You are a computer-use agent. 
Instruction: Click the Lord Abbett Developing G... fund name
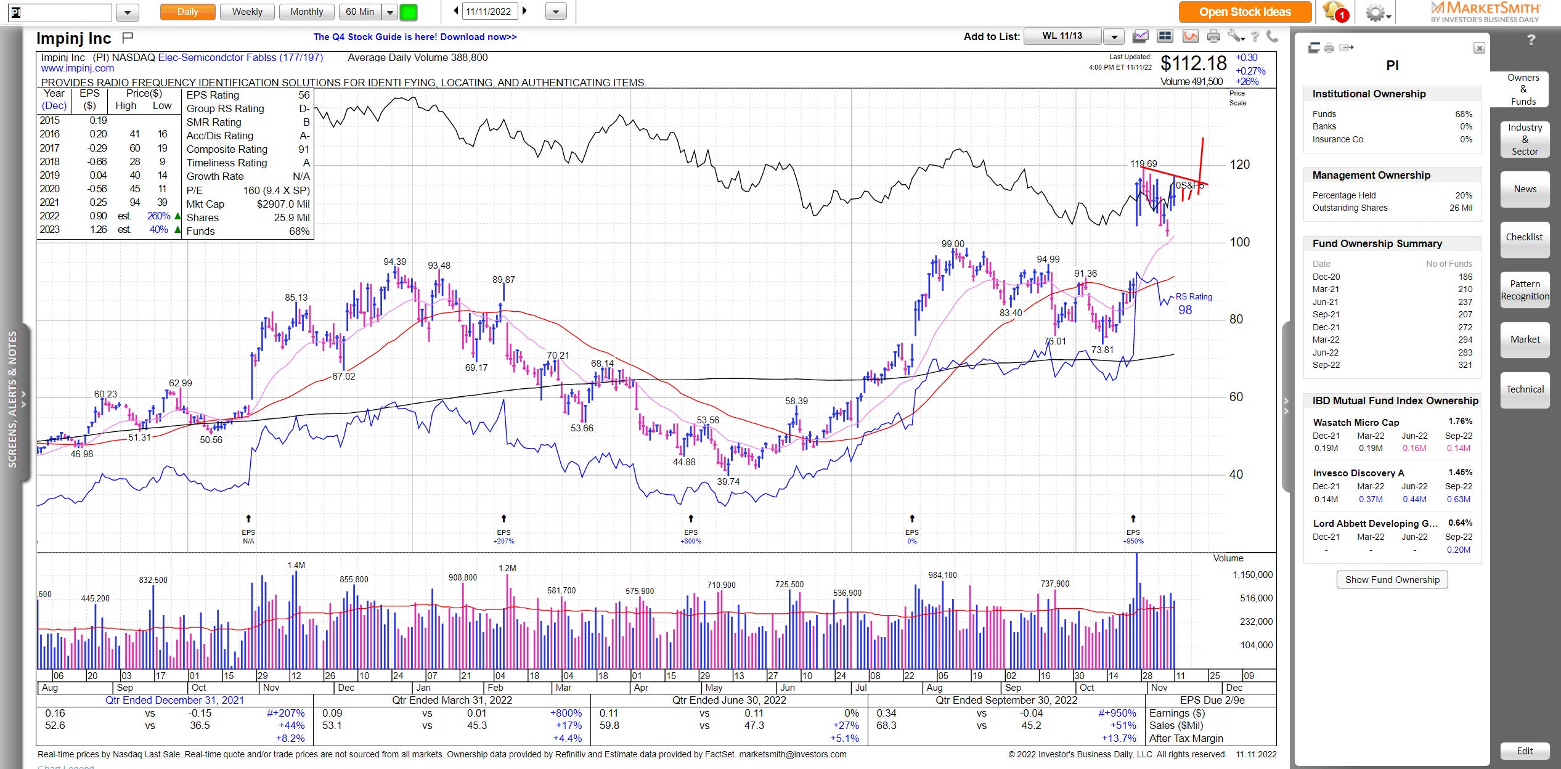coord(1375,524)
